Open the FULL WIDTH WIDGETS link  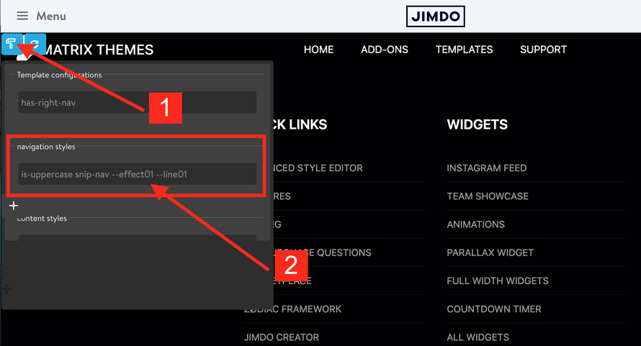click(x=498, y=281)
